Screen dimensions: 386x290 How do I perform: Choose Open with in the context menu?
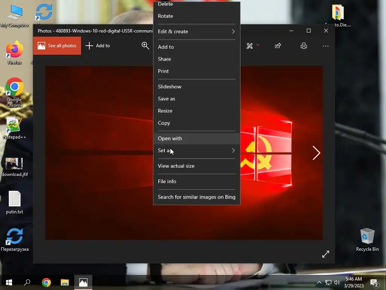point(196,138)
